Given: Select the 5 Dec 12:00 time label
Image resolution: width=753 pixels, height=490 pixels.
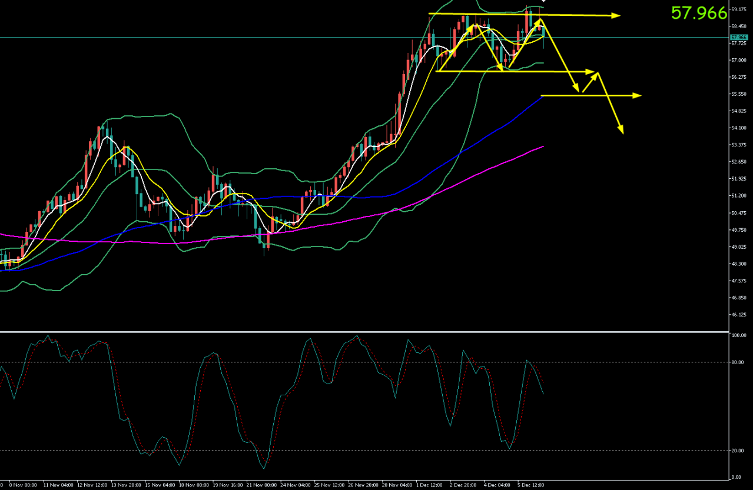Looking at the screenshot, I should 530,485.
